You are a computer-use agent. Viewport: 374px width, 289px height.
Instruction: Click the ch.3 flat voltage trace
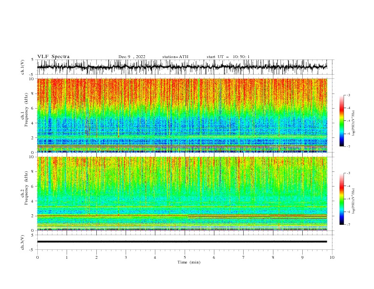(182, 242)
